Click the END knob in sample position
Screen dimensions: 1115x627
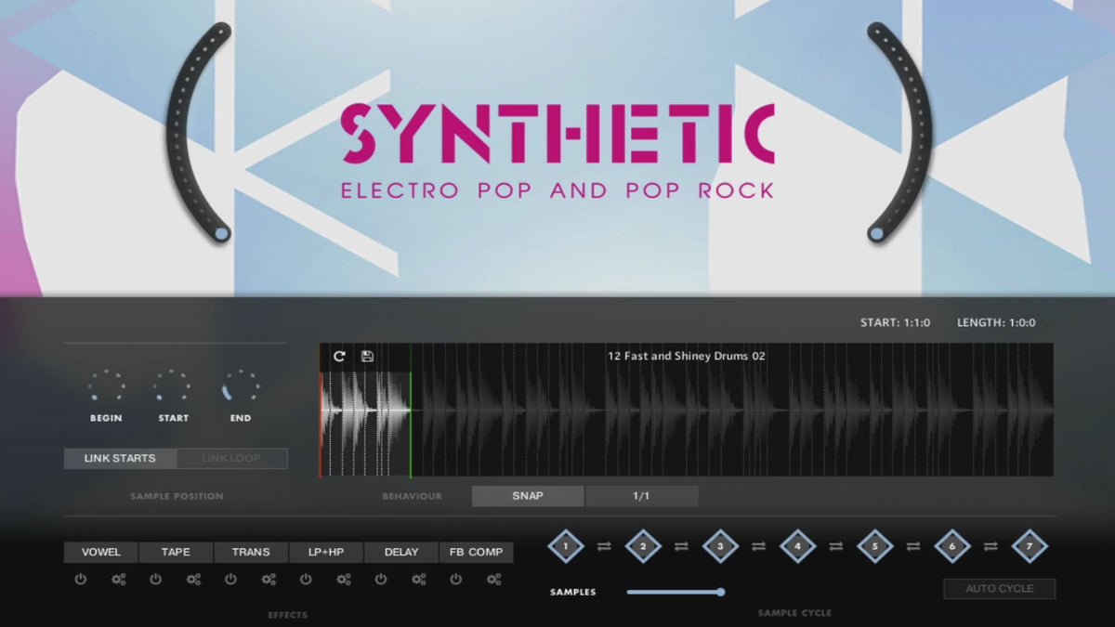[x=241, y=387]
